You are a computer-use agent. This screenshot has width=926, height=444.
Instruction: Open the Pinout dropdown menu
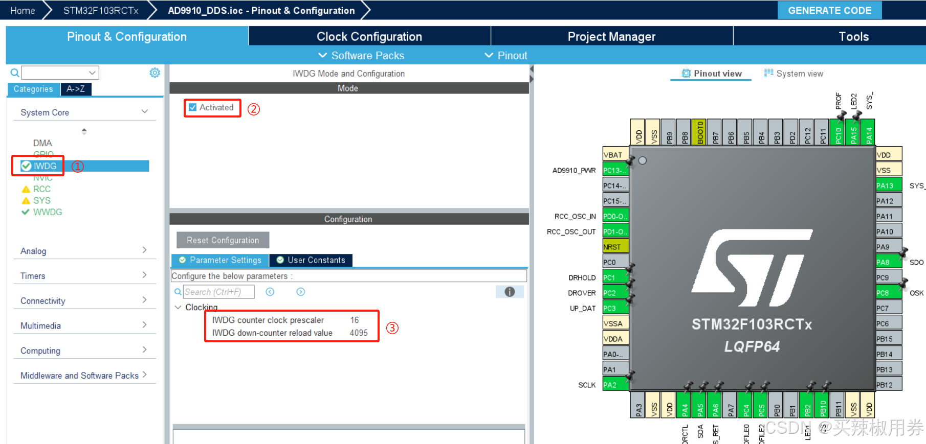point(505,55)
